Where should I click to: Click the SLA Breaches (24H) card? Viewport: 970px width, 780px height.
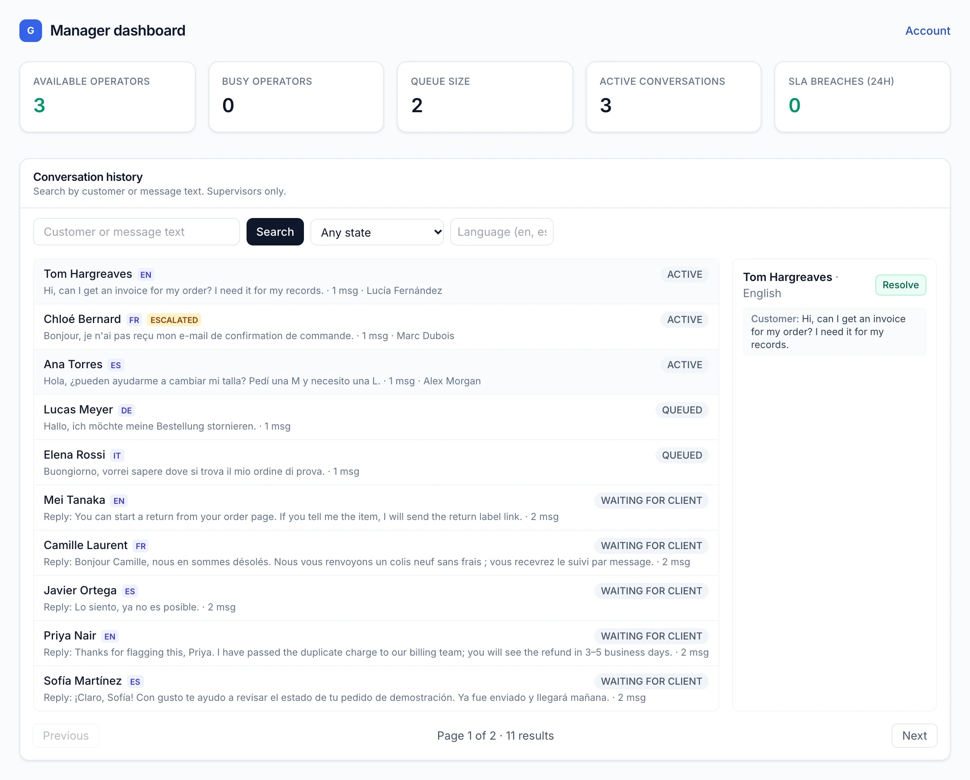(862, 97)
